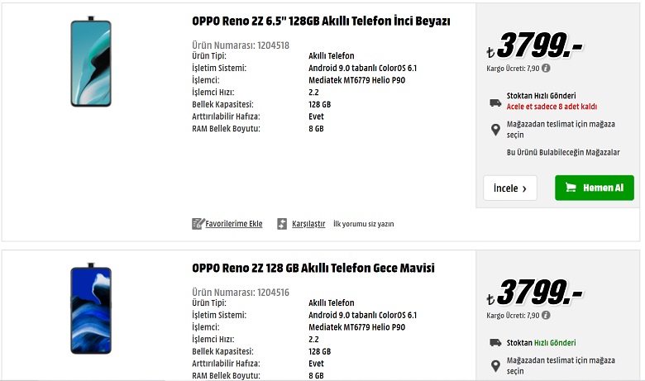645x381 pixels.
Task: Click 'Mediatek MT6779 Helio P90' in Gece Mavisi specs
Action: point(357,327)
